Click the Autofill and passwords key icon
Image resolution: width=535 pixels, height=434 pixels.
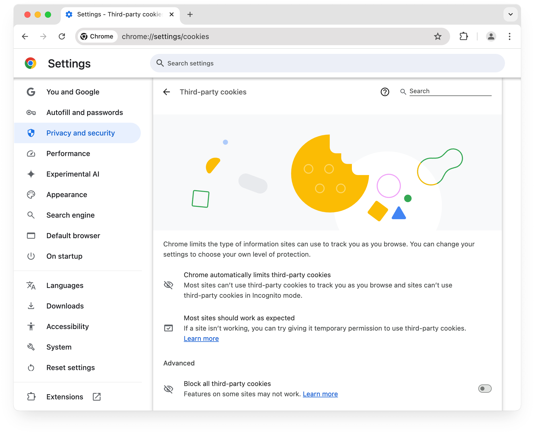tap(32, 112)
